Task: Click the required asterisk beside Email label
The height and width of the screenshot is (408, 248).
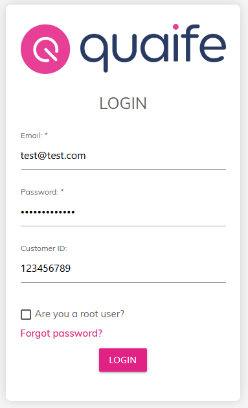Action: [46, 135]
